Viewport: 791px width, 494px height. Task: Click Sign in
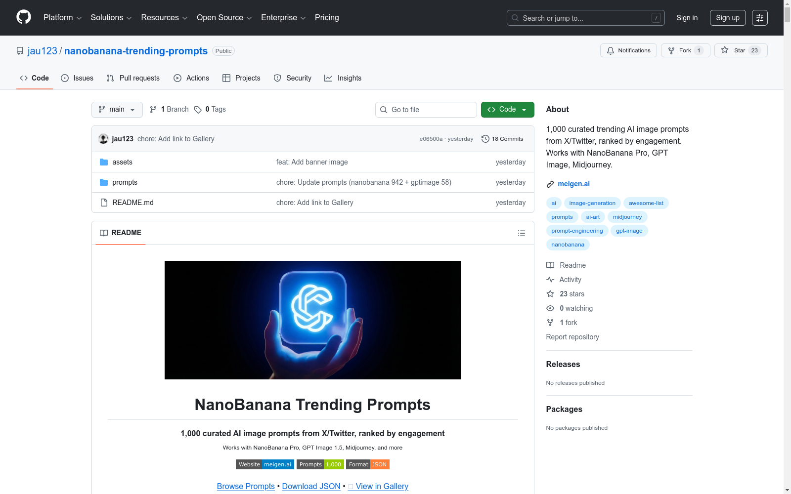coord(687,18)
